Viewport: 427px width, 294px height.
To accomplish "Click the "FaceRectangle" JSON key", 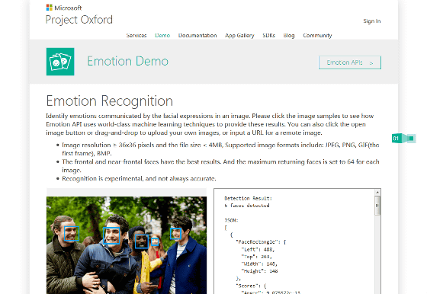I will tap(258, 241).
